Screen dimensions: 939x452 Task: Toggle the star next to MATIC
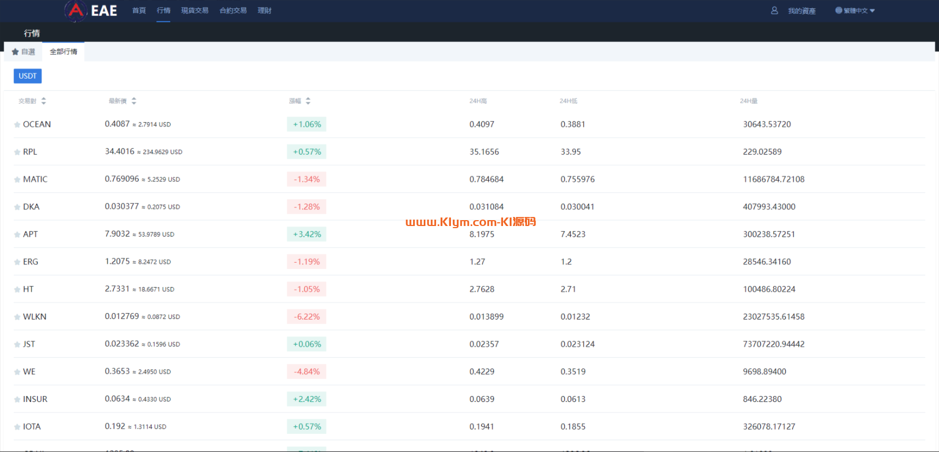(17, 180)
